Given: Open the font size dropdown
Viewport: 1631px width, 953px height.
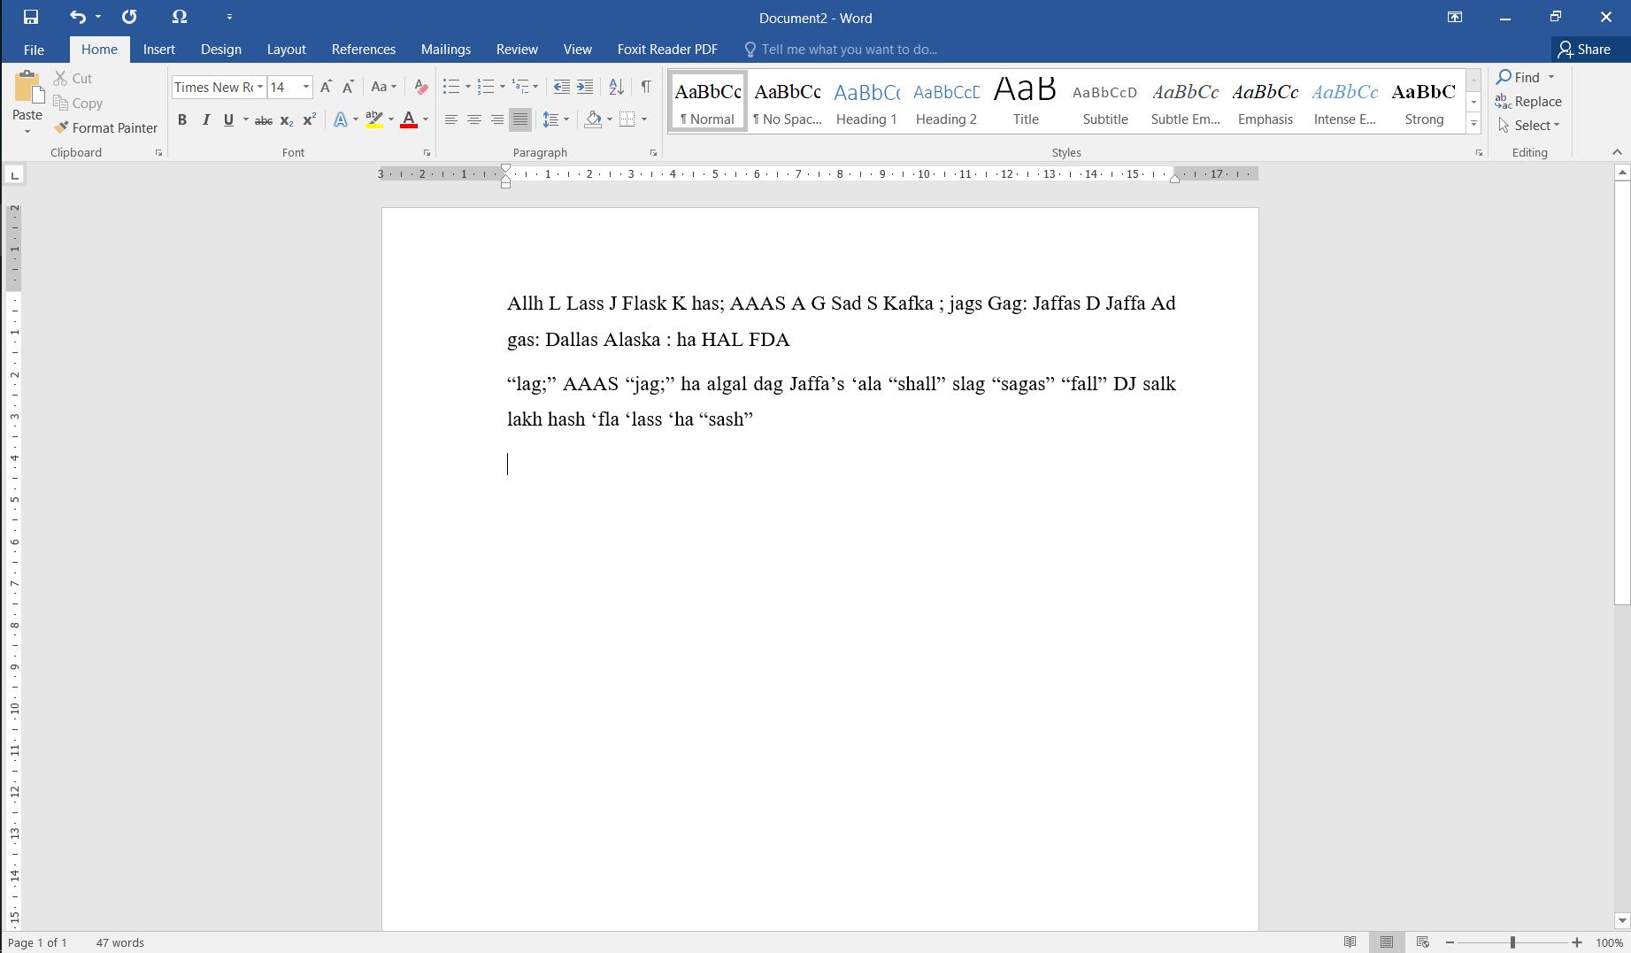Looking at the screenshot, I should pos(306,87).
